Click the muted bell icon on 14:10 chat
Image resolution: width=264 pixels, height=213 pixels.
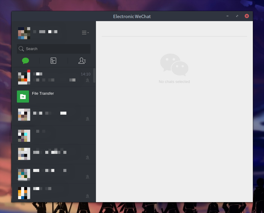(87, 80)
